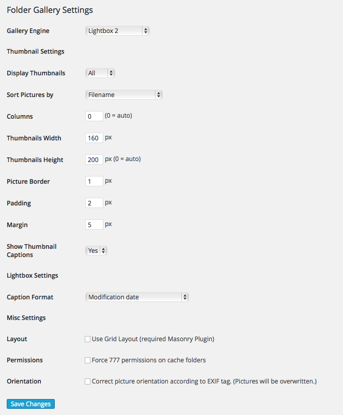Click the Caption Format label
This screenshot has height=415, width=343.
(30, 297)
